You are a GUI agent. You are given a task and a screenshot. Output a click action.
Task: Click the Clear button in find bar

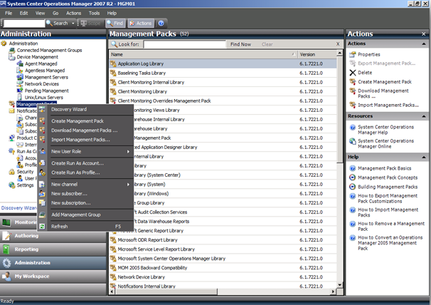(267, 44)
